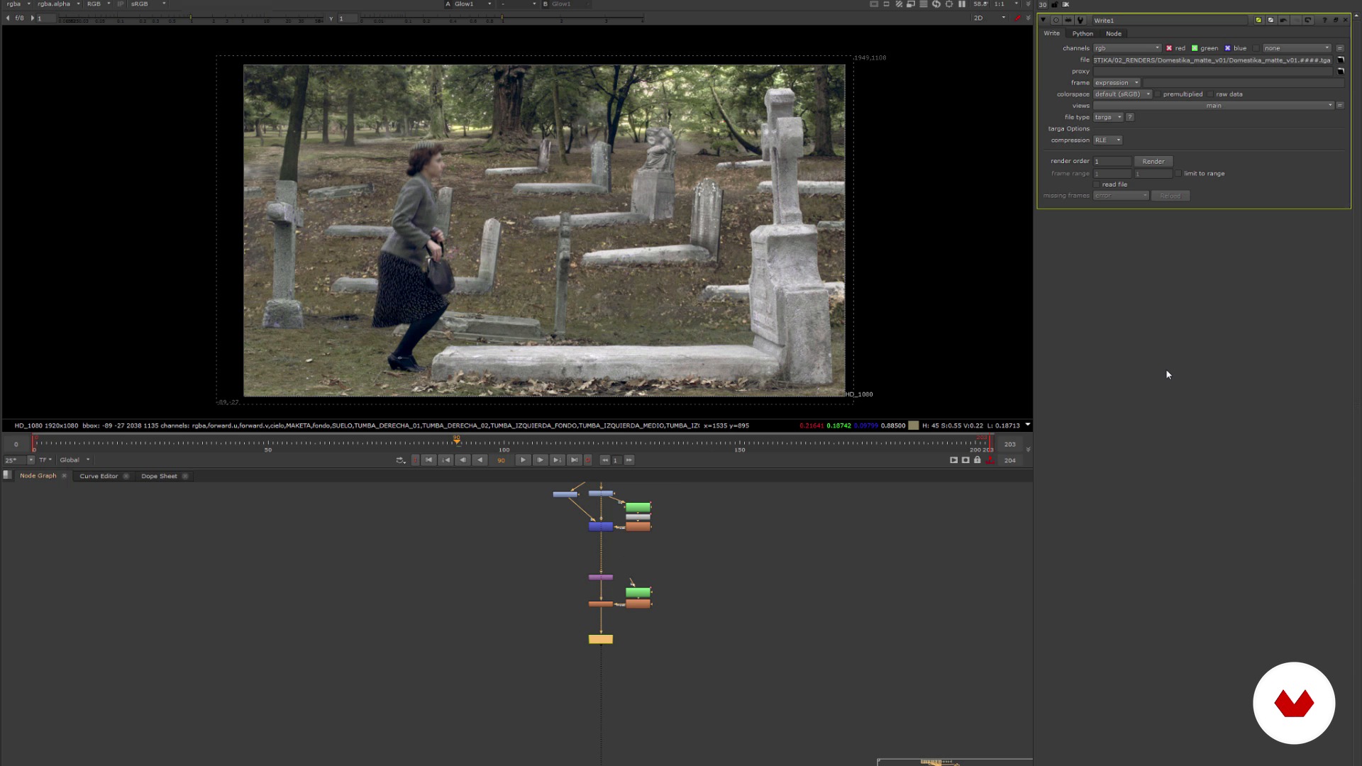Click the 90 frame marker on timeline

coord(457,440)
